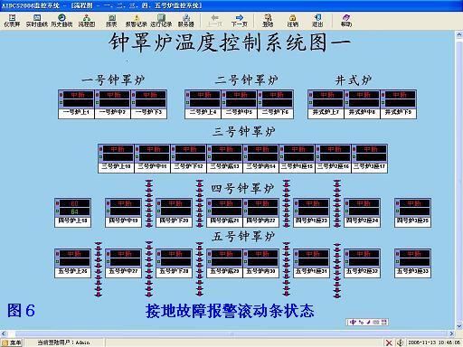Viewport: 463px width, 347px height.
Task: Open the 仪表屏 instrument panel view
Action: (12, 21)
